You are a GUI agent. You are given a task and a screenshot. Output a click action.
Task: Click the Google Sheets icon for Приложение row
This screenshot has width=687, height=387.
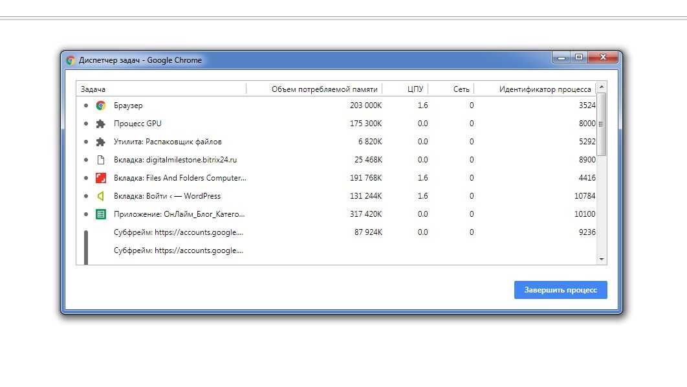pyautogui.click(x=100, y=214)
